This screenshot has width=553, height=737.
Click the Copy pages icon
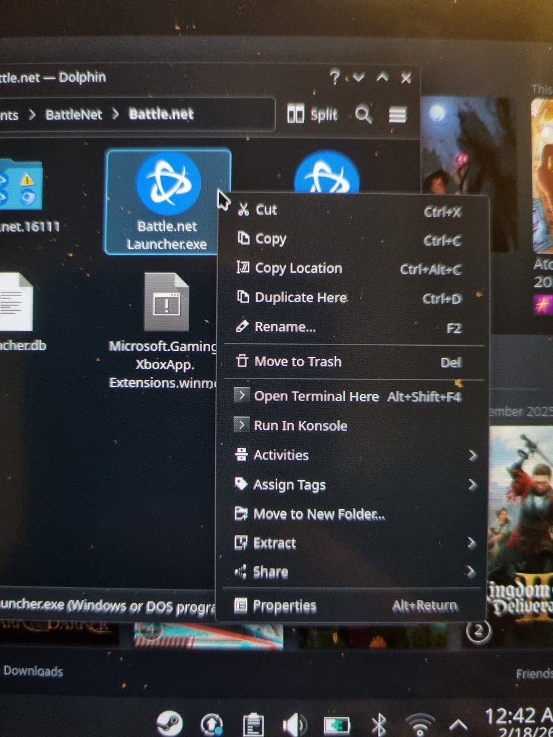[243, 239]
